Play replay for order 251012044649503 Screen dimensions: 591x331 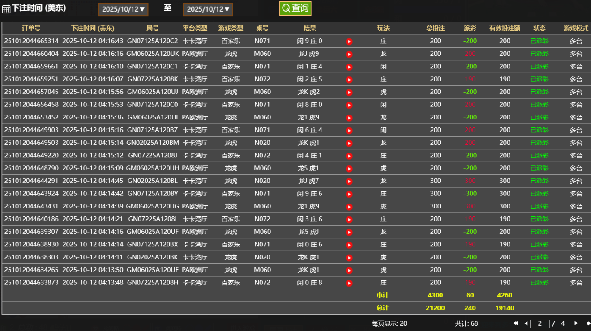[x=349, y=143]
